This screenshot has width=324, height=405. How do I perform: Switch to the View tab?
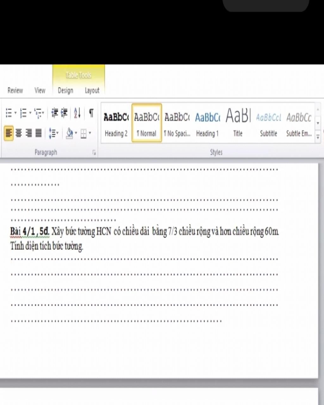[40, 90]
